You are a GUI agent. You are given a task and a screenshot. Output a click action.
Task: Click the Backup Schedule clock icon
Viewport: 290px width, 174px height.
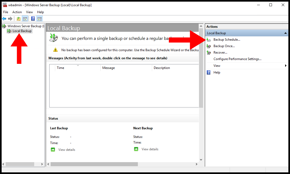209,39
